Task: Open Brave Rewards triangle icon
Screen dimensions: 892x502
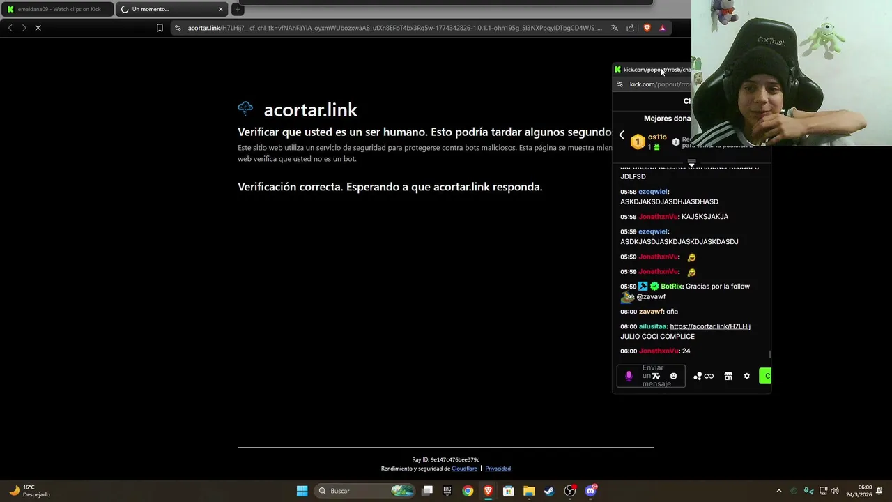Action: 662,28
